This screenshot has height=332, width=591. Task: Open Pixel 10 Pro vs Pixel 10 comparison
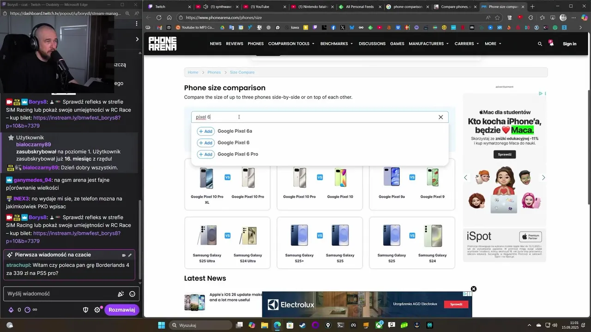[320, 184]
